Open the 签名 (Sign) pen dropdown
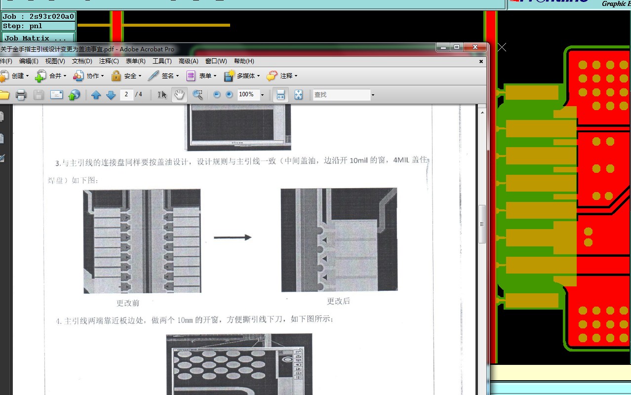The image size is (631, 395). (x=164, y=76)
